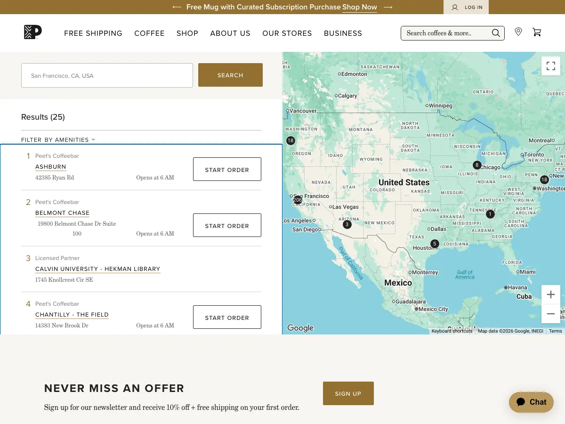The image size is (565, 424).
Task: Open the Business menu
Action: coord(343,33)
